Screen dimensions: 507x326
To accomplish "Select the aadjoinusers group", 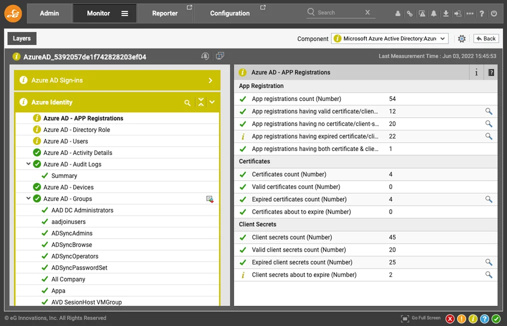I will point(68,222).
